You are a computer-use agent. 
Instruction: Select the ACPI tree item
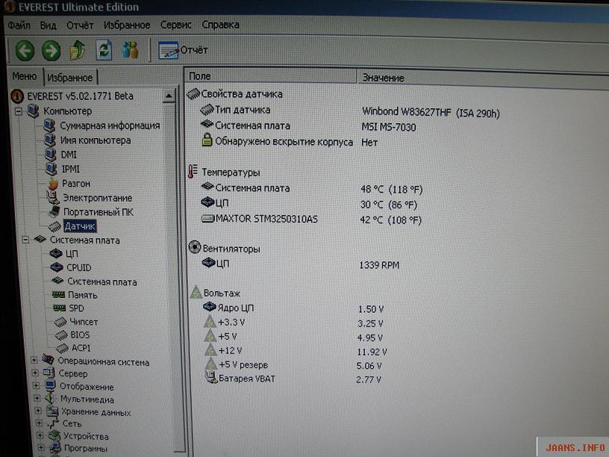point(81,348)
